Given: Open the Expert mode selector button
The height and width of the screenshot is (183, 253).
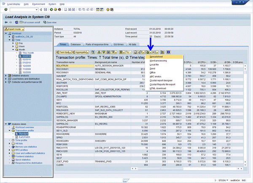Looking at the screenshot, I should click(14, 29).
